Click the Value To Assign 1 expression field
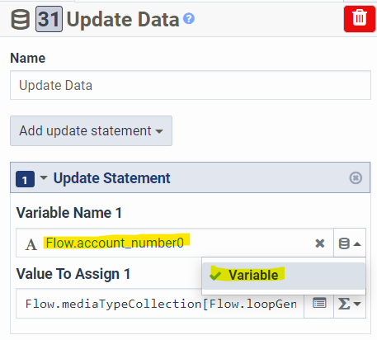 pos(160,304)
